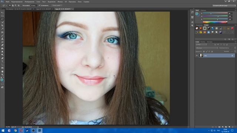Create a new layer from Layers panel
This screenshot has width=237, height=133.
(x=229, y=127)
